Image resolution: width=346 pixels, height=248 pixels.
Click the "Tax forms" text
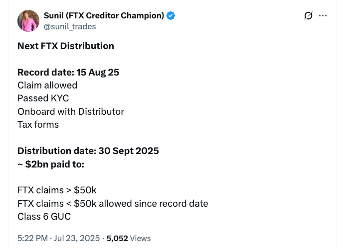38,124
